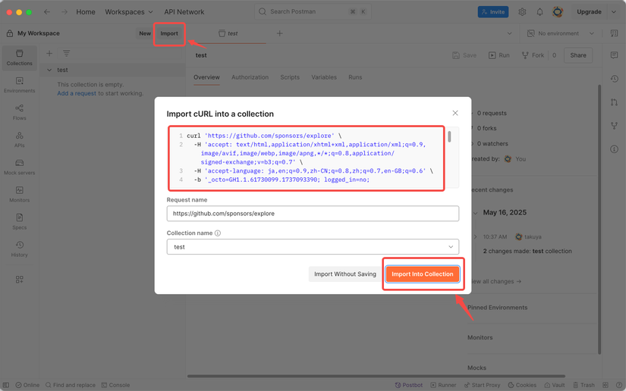626x391 pixels.
Task: Open the APIs sidebar section
Action: point(19,140)
